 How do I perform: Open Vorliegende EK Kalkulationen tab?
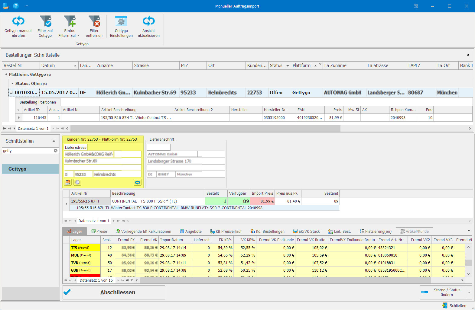pyautogui.click(x=143, y=231)
